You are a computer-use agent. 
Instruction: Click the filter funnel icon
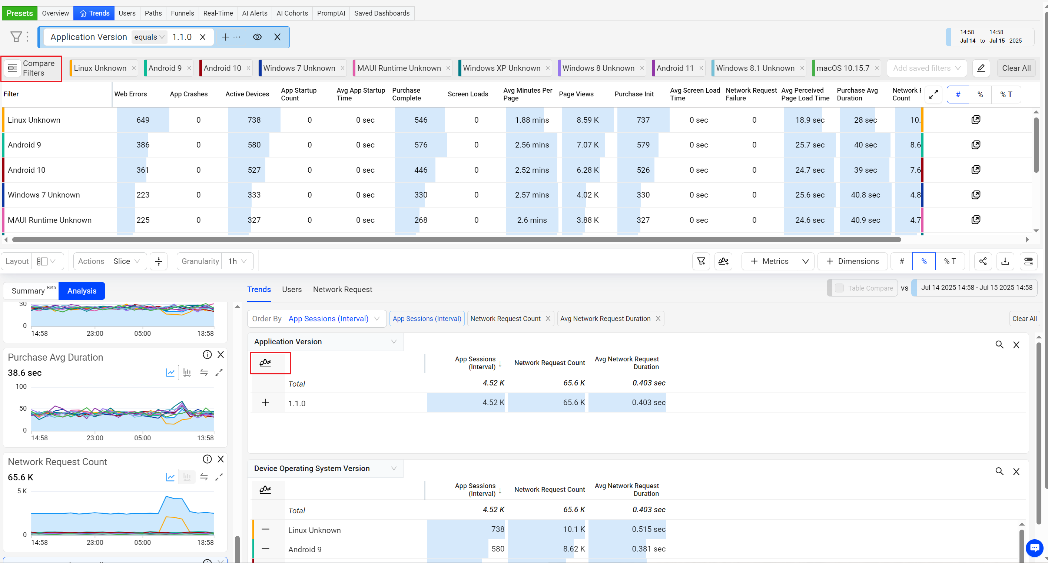click(x=16, y=37)
